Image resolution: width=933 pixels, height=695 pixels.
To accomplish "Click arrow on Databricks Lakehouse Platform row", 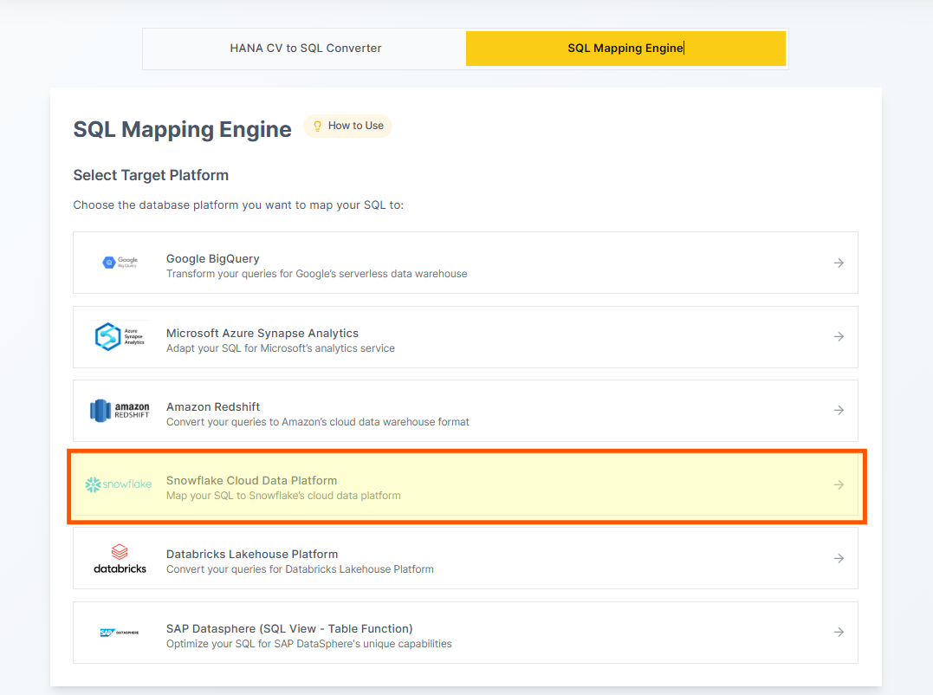I will point(839,559).
